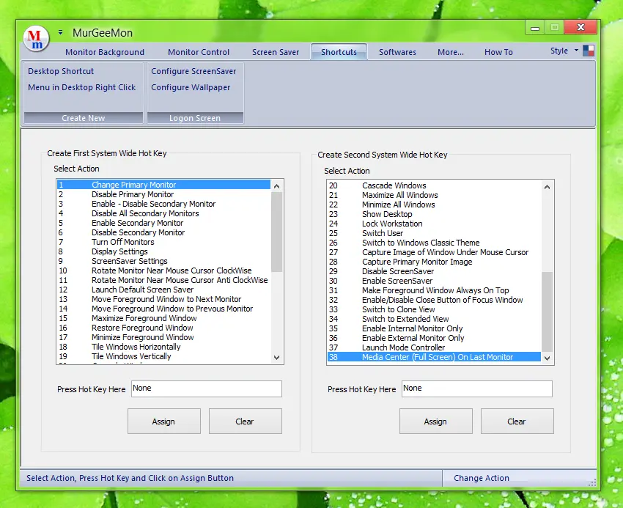Viewport: 623px width, 508px height.
Task: Open the More... tab
Action: point(451,52)
